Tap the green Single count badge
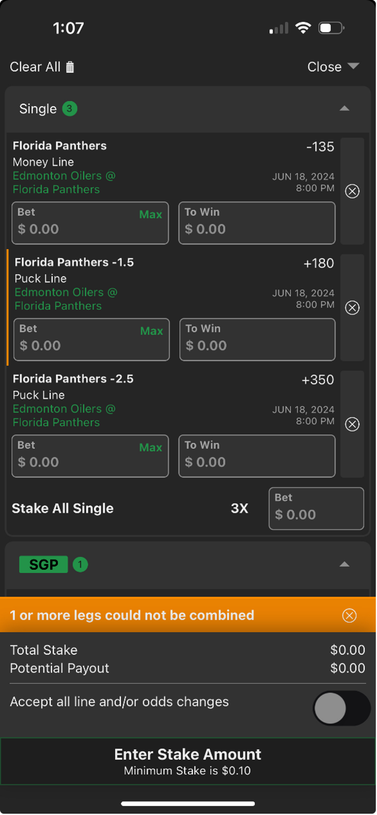 pyautogui.click(x=70, y=109)
